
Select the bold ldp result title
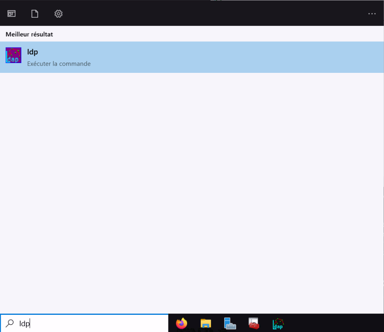pyautogui.click(x=32, y=52)
